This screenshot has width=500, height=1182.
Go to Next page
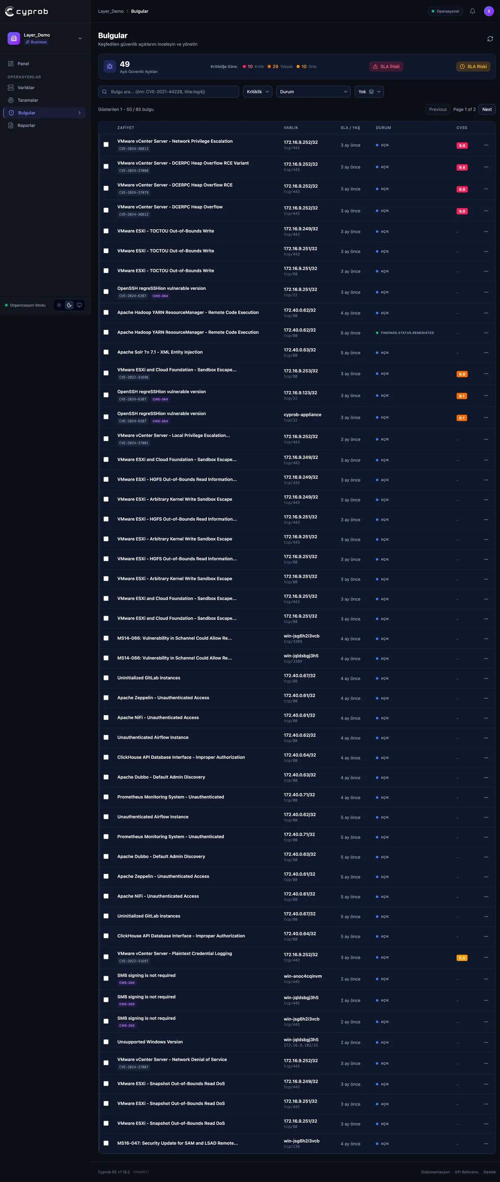coord(487,109)
